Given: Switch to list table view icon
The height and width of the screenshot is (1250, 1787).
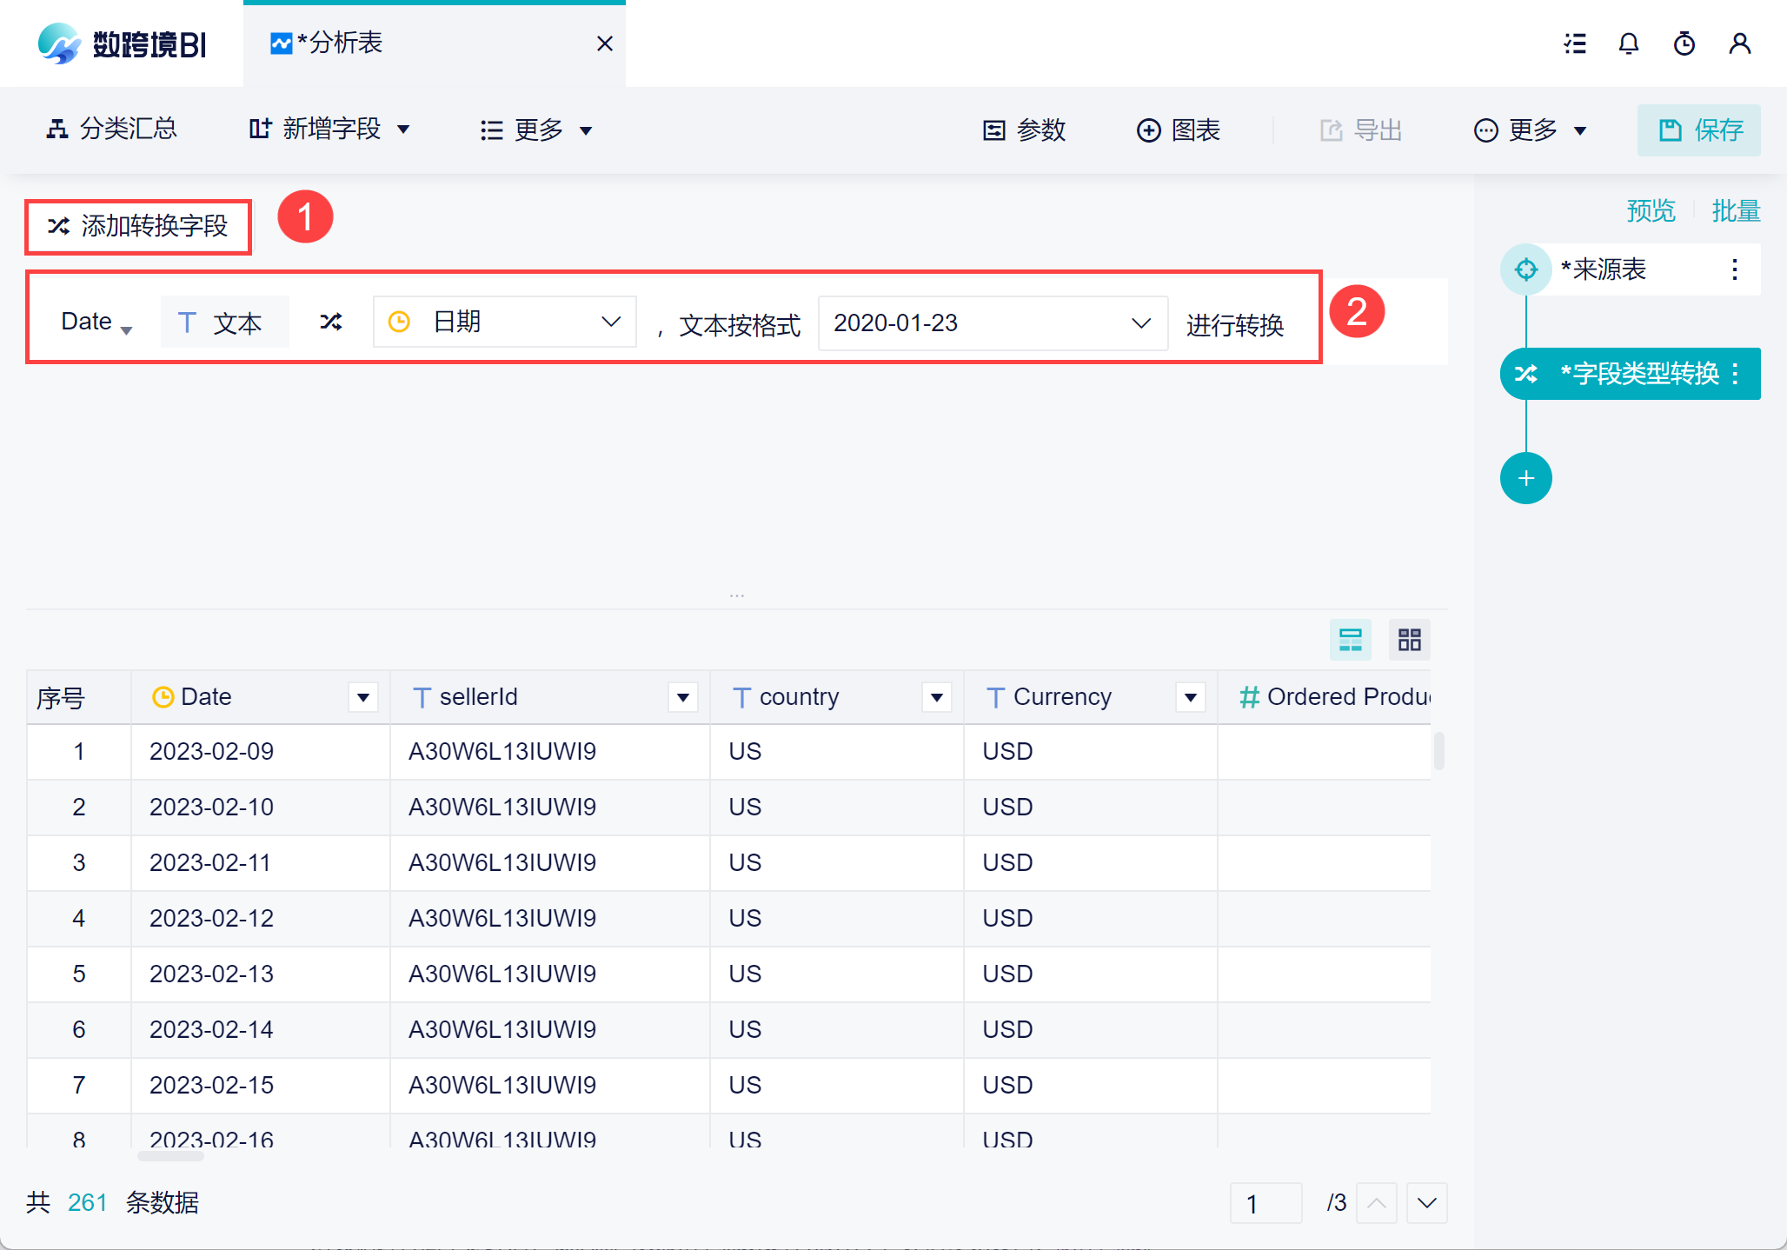Looking at the screenshot, I should (x=1350, y=641).
